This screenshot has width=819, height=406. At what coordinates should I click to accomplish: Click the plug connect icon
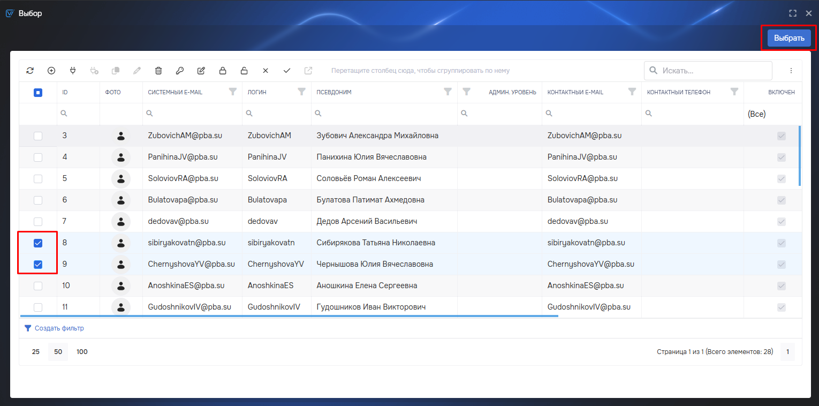click(x=73, y=71)
